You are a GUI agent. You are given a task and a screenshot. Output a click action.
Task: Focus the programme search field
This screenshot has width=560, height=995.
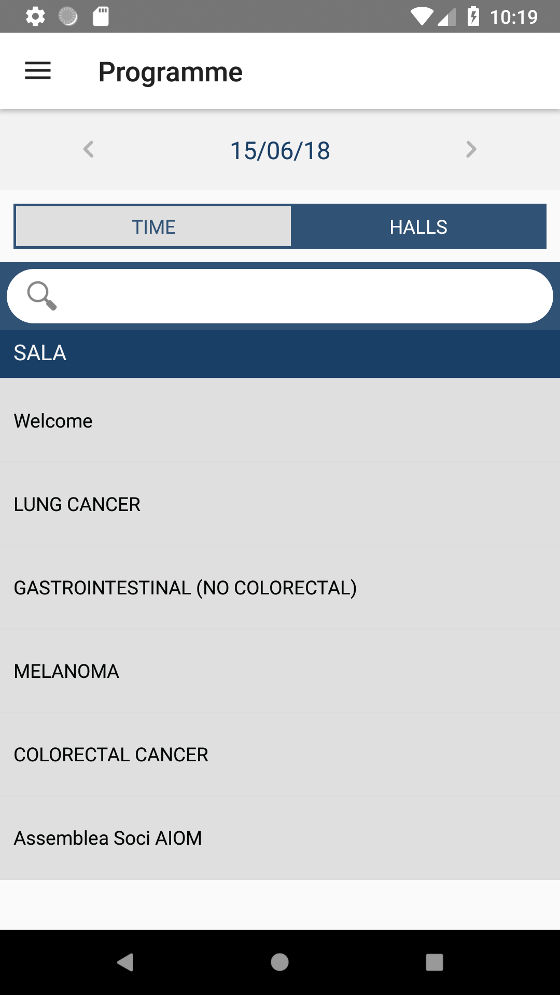(x=280, y=296)
